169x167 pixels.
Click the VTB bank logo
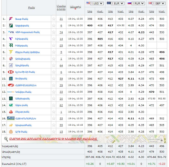[11, 32]
